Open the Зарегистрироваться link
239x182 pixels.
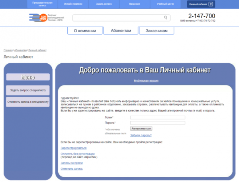tap(74, 148)
